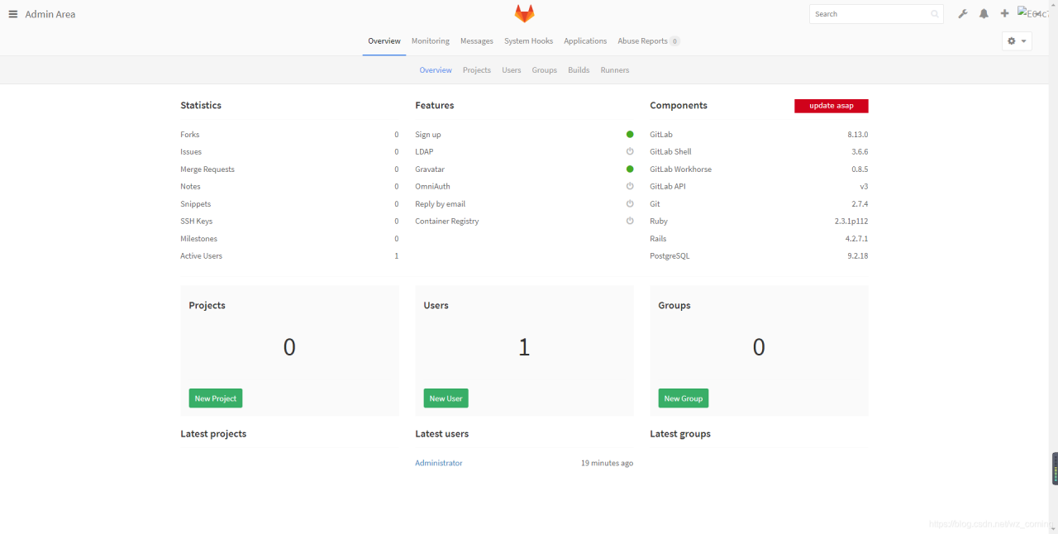Open the System Hooks tab
Screen dimensions: 1058x534
pos(529,41)
